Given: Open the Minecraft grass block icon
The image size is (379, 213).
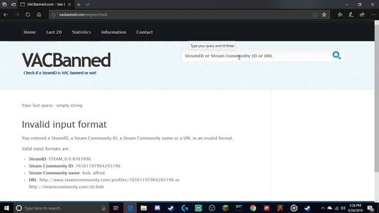Looking at the screenshot, I should (226, 208).
